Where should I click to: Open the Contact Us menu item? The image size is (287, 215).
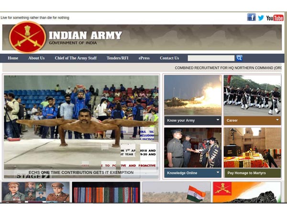click(x=169, y=58)
